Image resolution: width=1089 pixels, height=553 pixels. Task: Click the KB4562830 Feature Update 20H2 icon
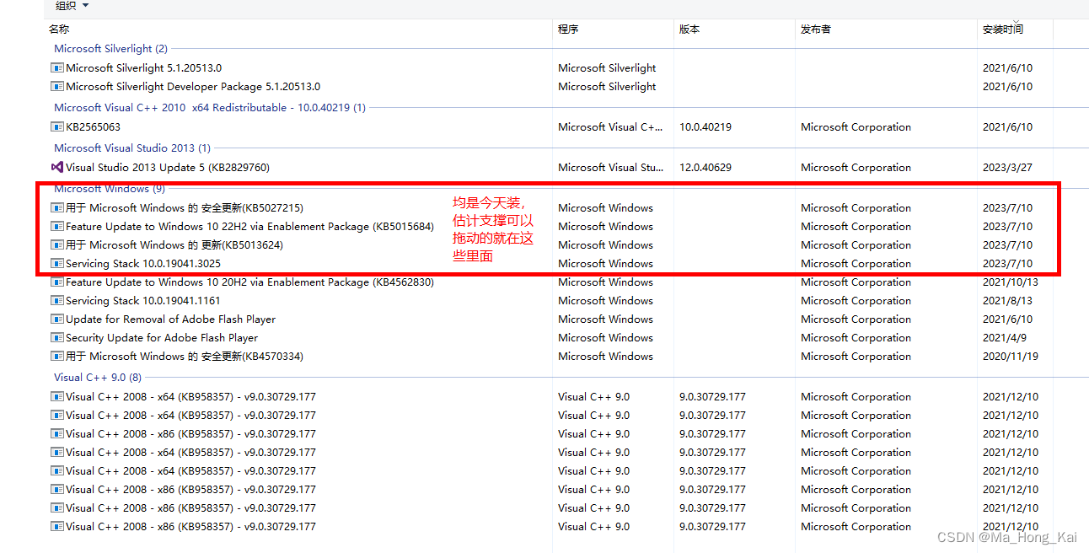[57, 282]
